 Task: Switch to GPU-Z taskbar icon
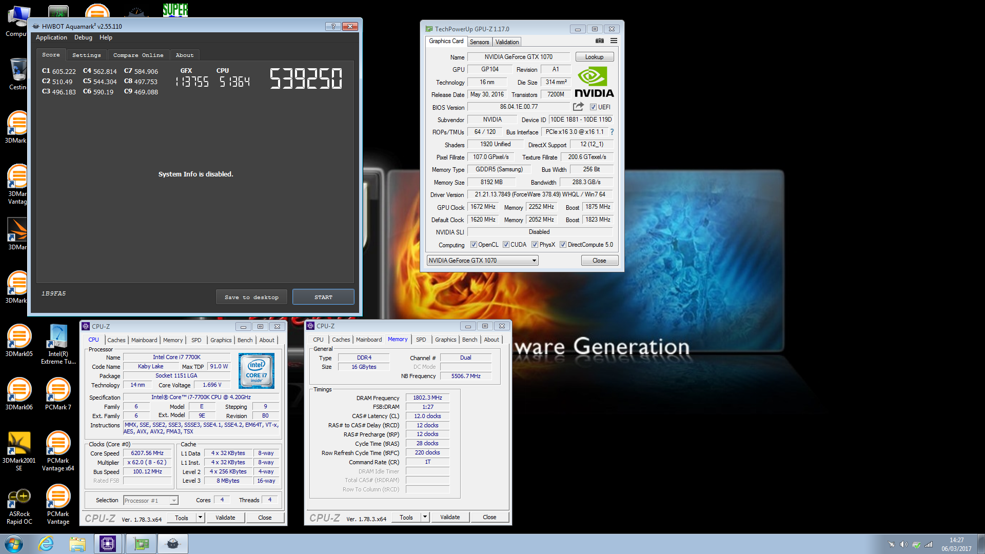click(141, 544)
